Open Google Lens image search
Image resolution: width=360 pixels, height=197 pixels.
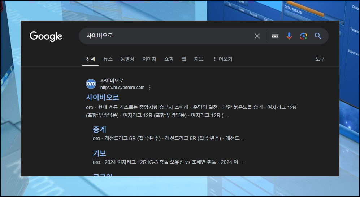(x=304, y=36)
